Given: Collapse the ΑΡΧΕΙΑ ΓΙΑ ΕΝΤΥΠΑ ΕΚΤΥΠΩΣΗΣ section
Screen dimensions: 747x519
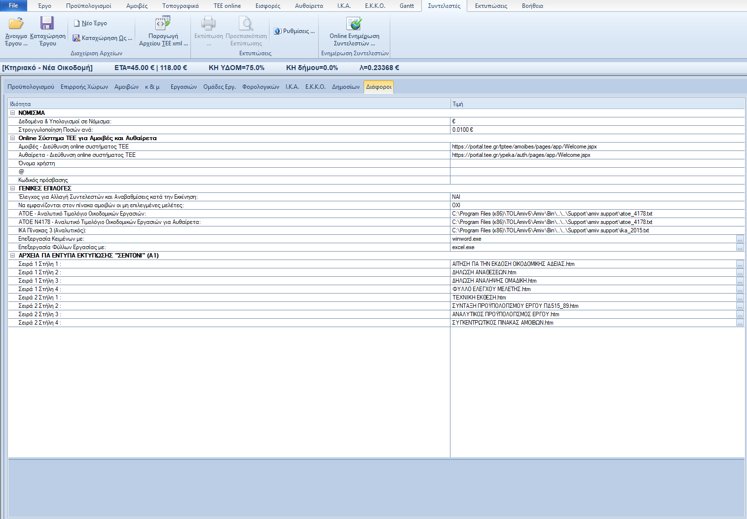Looking at the screenshot, I should click(x=13, y=256).
